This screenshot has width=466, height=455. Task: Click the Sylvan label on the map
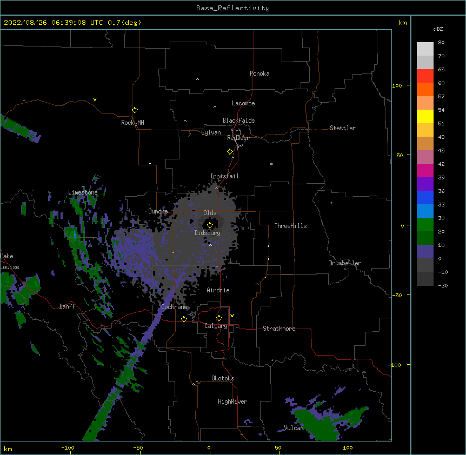211,132
